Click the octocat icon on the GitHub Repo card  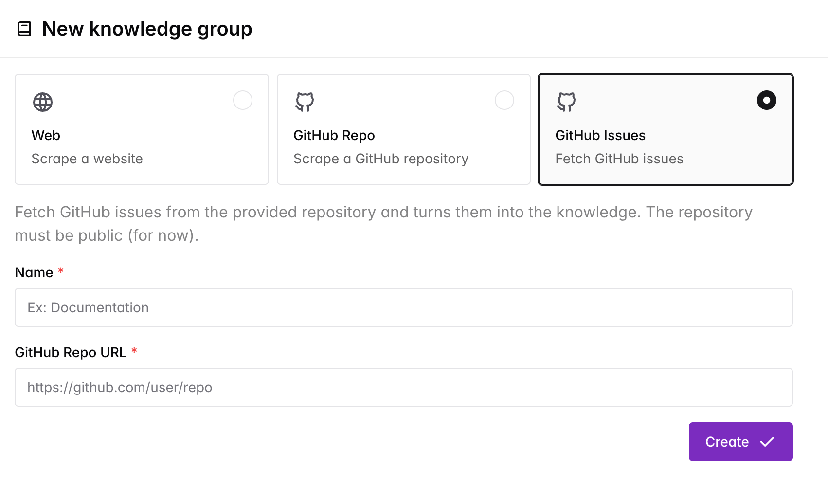pos(305,102)
